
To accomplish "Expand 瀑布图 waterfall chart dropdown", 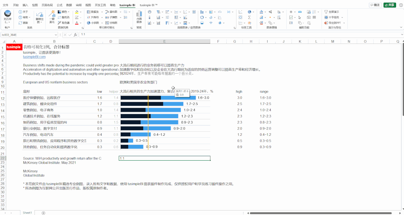I will 121,12.
